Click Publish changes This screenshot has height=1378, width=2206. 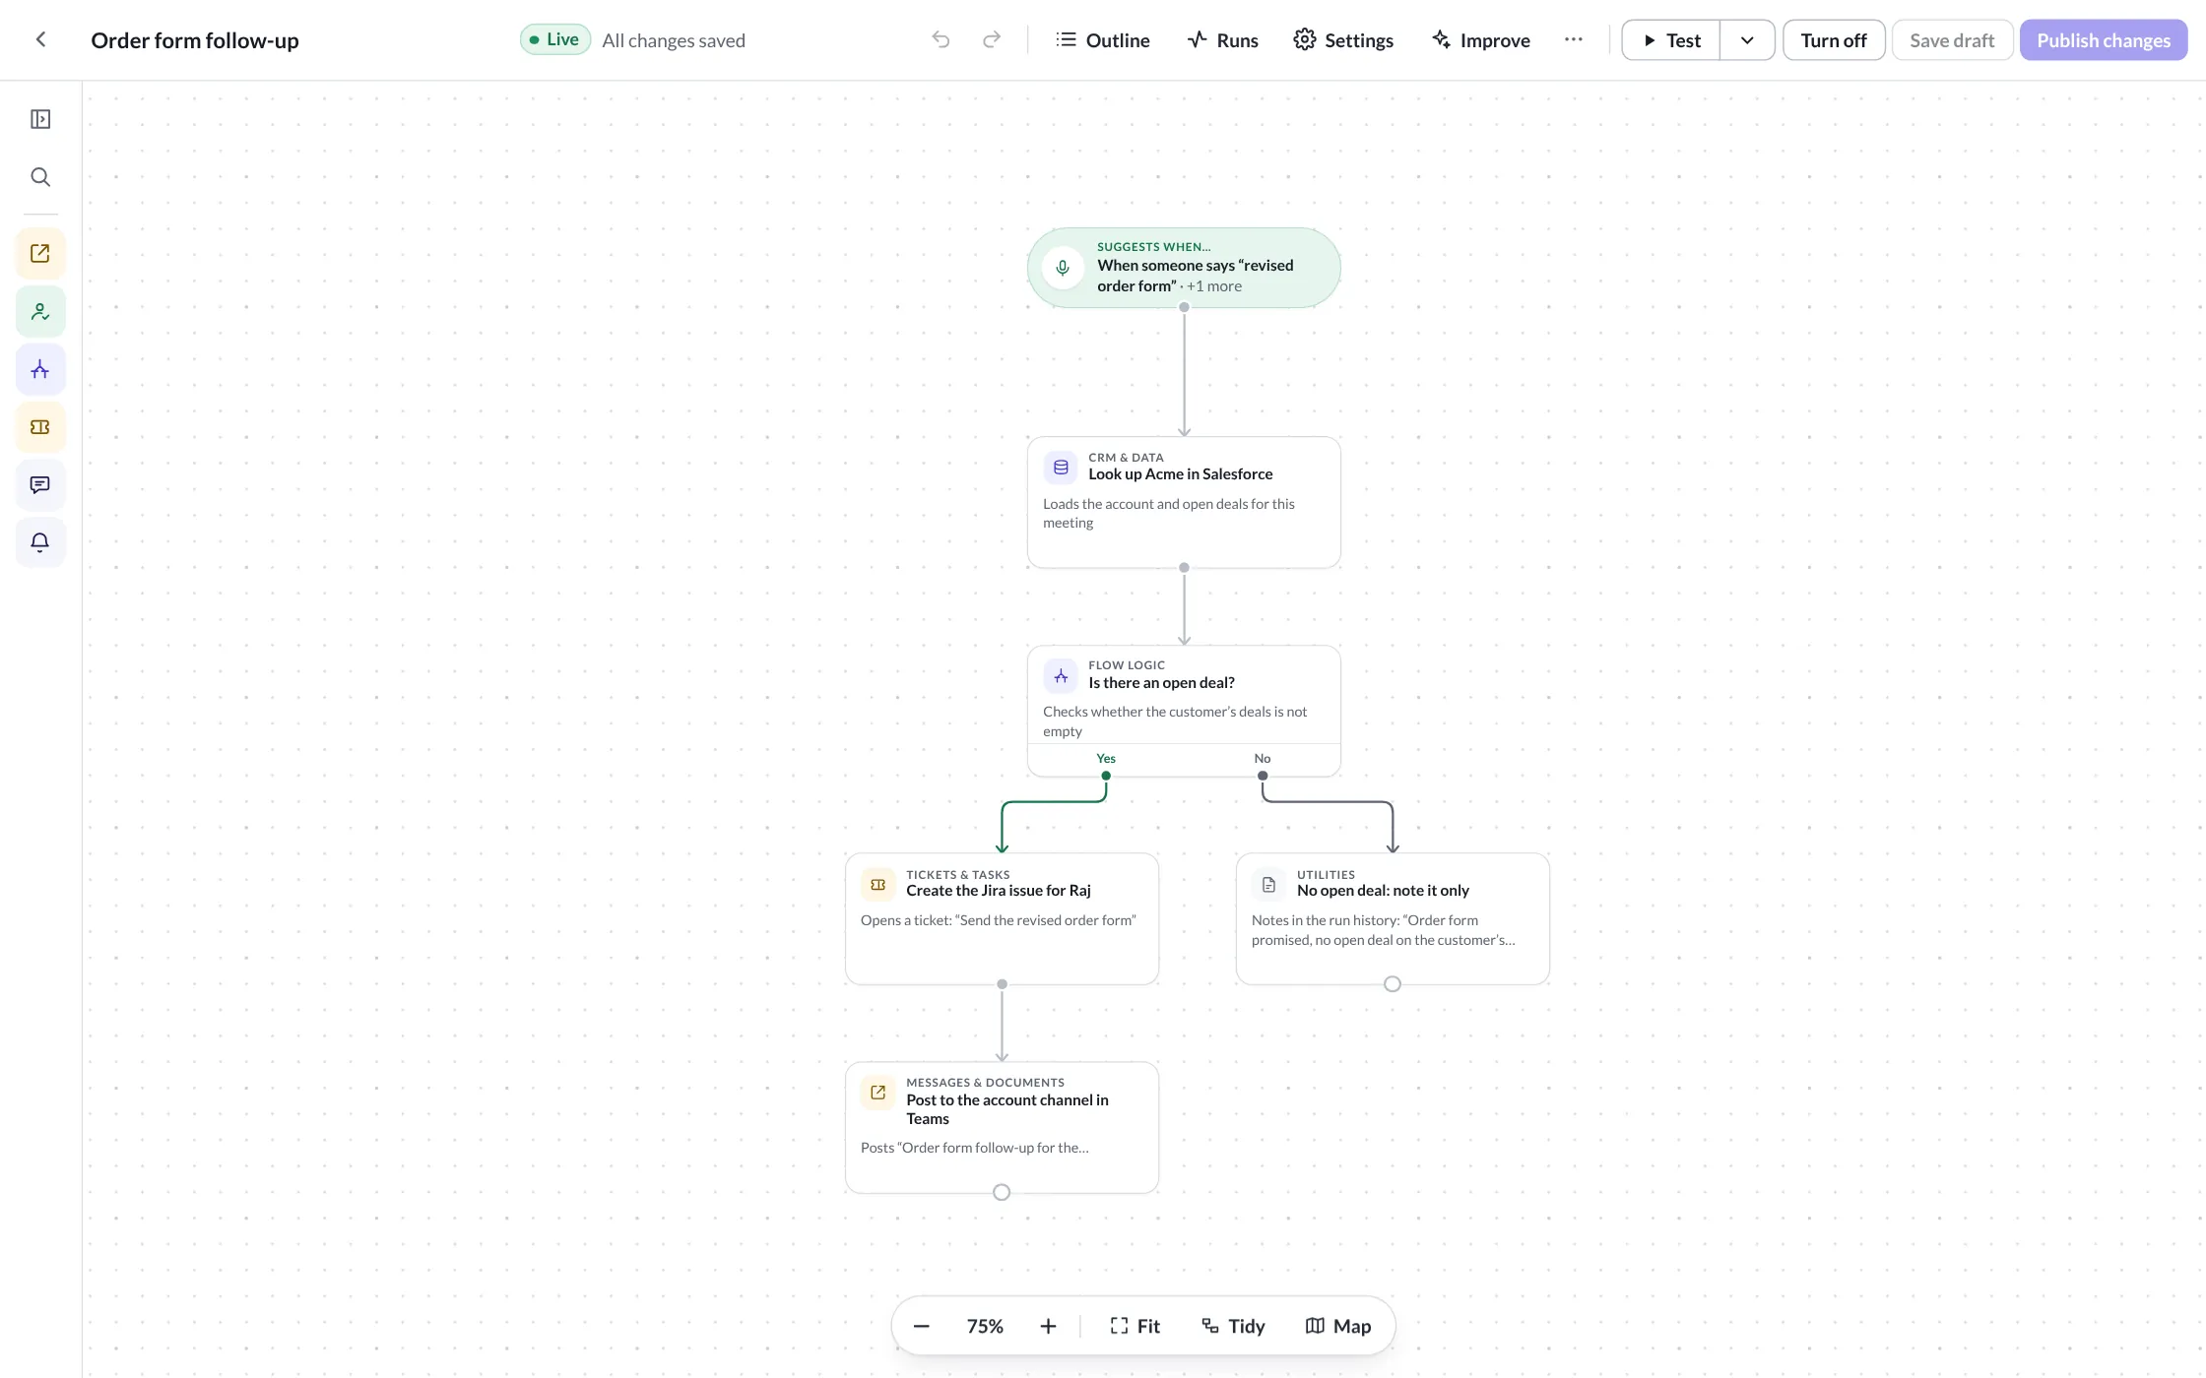pyautogui.click(x=2104, y=40)
